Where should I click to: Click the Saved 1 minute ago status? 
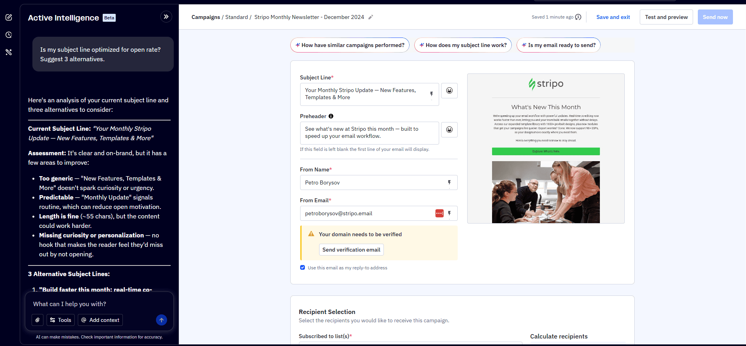tap(552, 17)
